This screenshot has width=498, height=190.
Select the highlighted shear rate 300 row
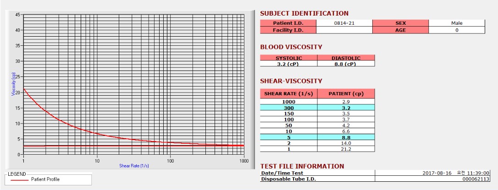click(317, 108)
